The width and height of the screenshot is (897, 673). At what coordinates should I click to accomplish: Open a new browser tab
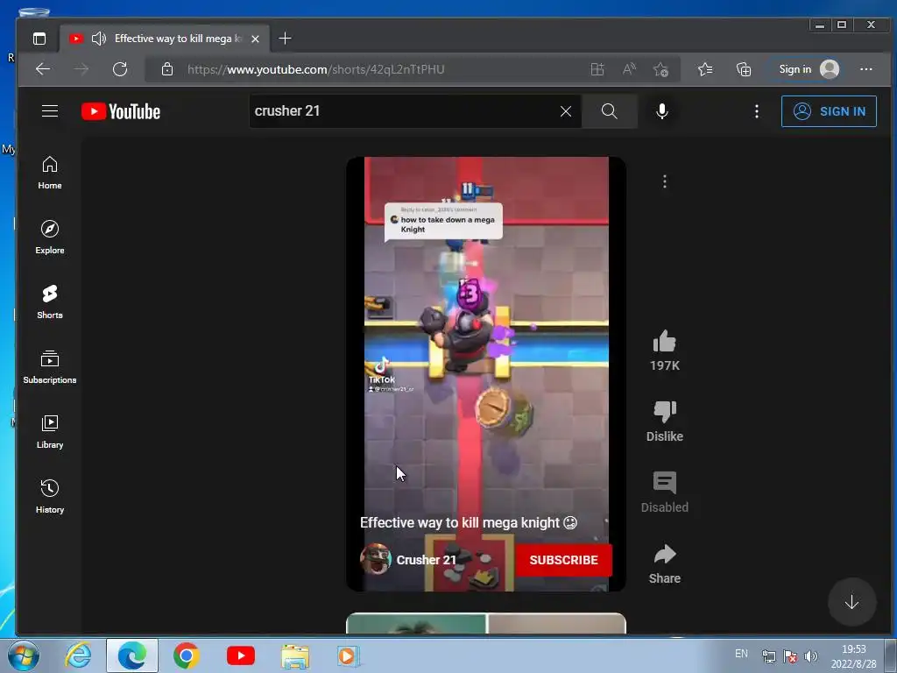pos(285,39)
